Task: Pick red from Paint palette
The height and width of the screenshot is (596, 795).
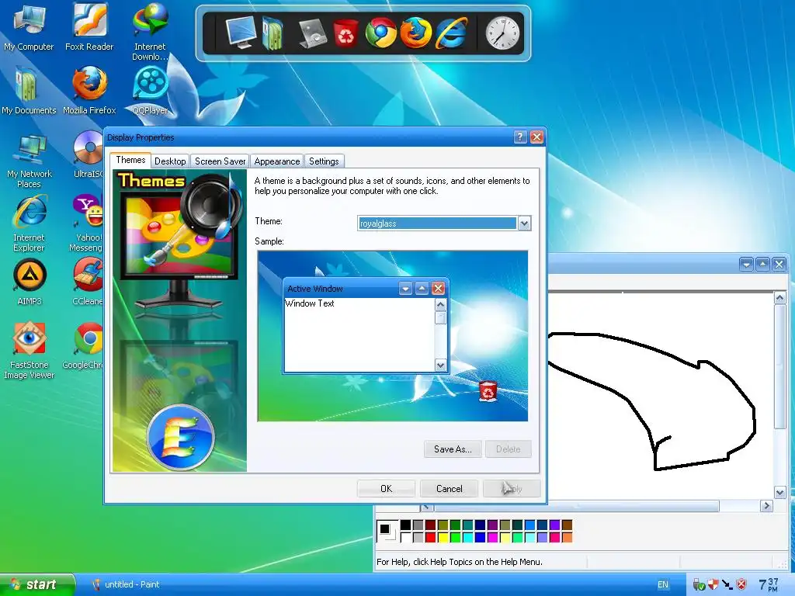Action: [430, 537]
